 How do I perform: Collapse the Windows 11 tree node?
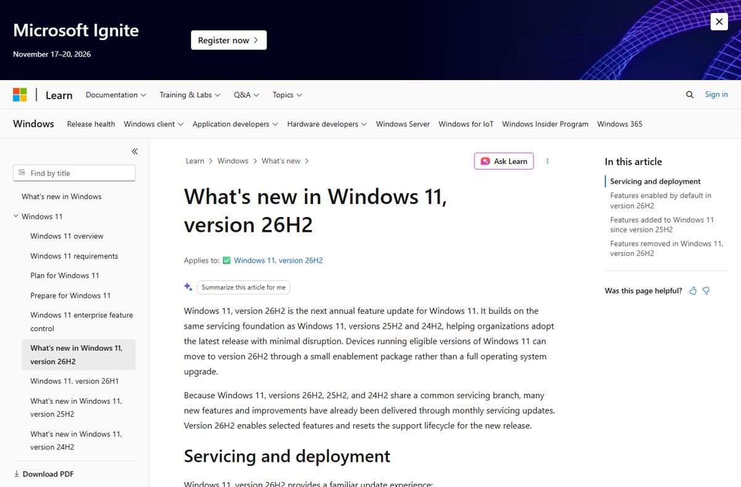click(16, 216)
